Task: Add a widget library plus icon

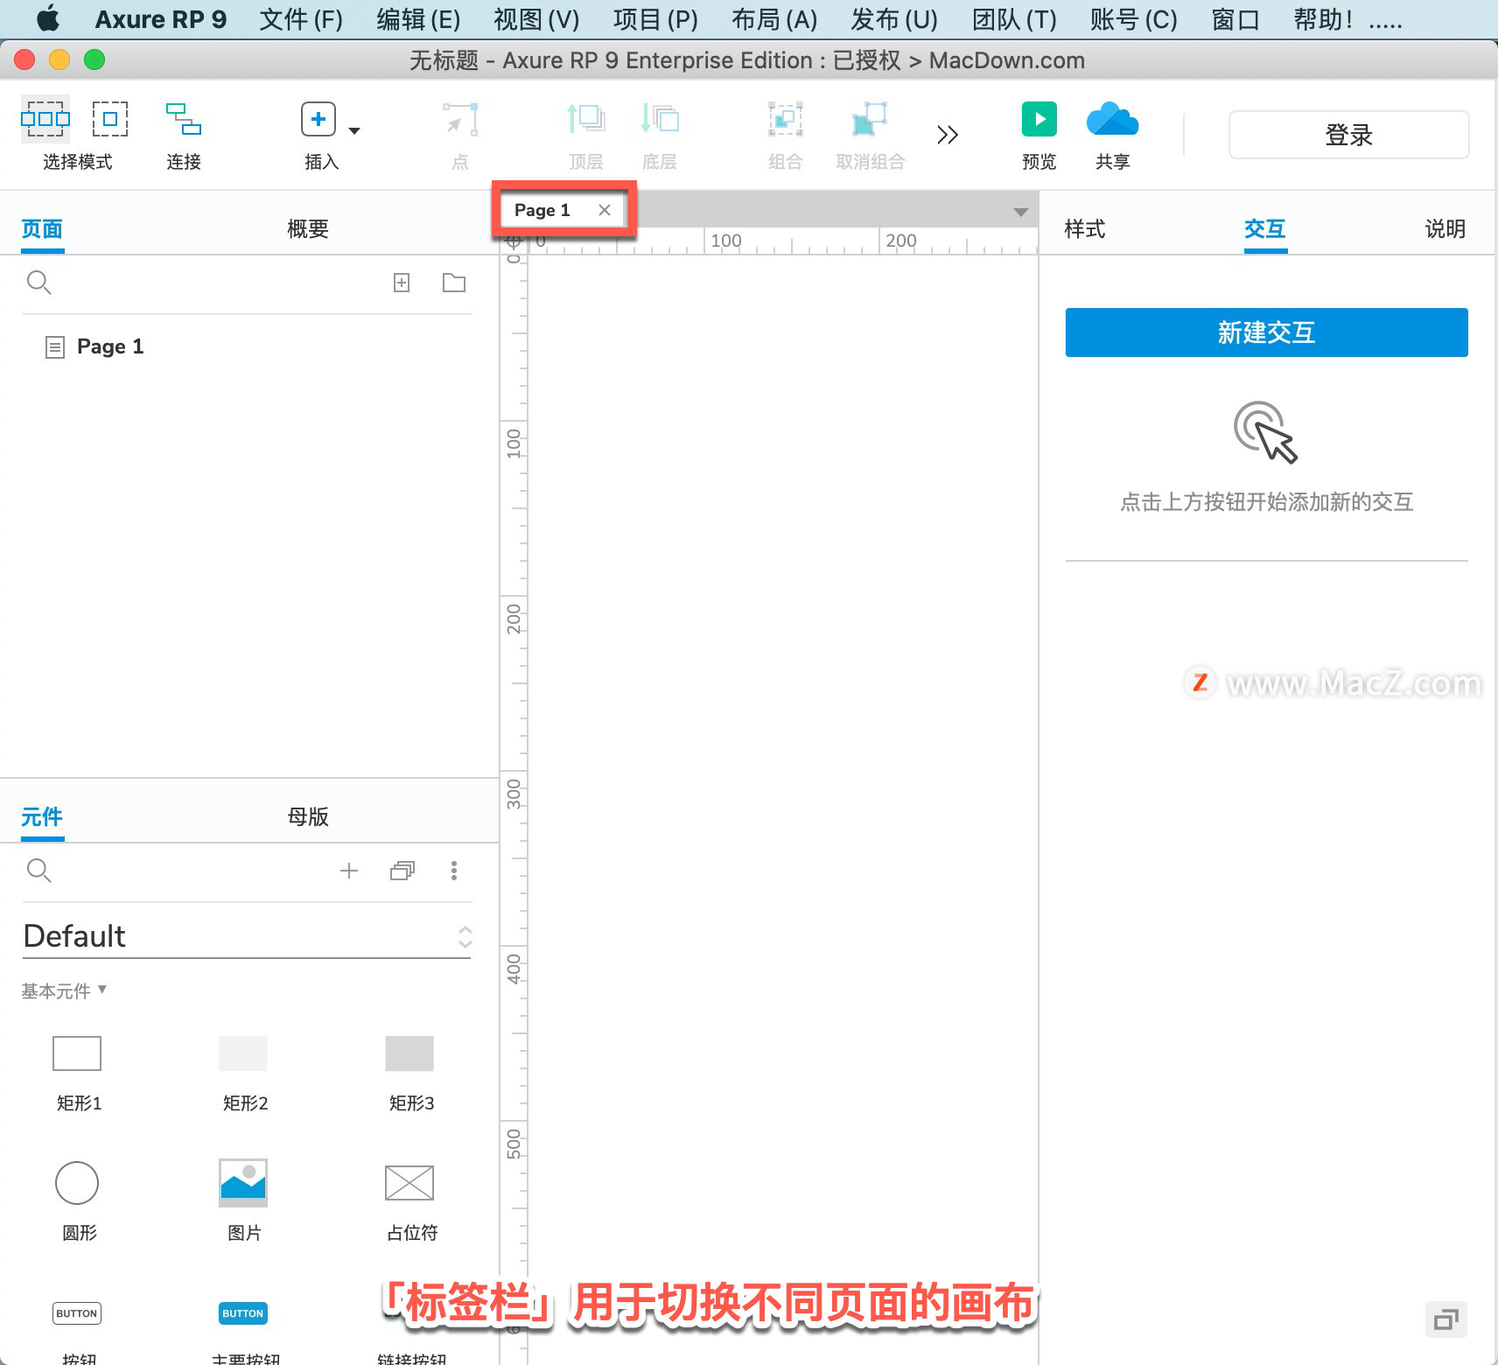Action: click(349, 871)
